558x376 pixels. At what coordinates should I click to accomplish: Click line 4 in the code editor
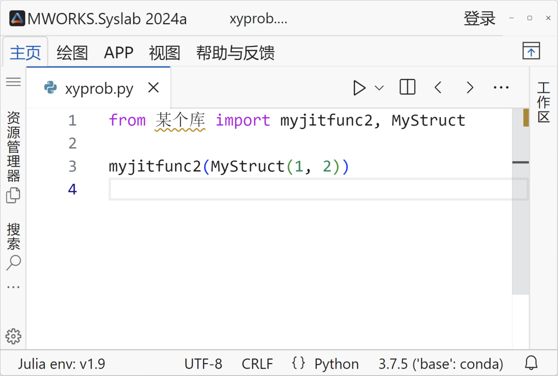(x=207, y=189)
